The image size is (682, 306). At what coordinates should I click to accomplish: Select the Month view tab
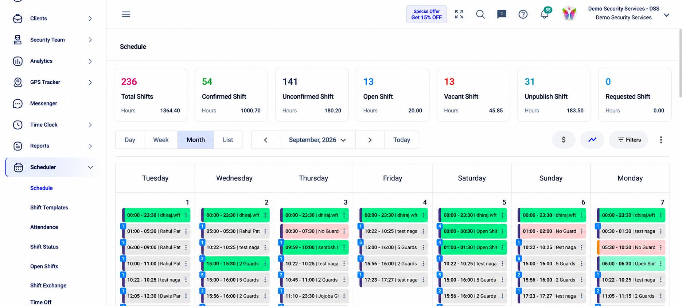(x=196, y=140)
